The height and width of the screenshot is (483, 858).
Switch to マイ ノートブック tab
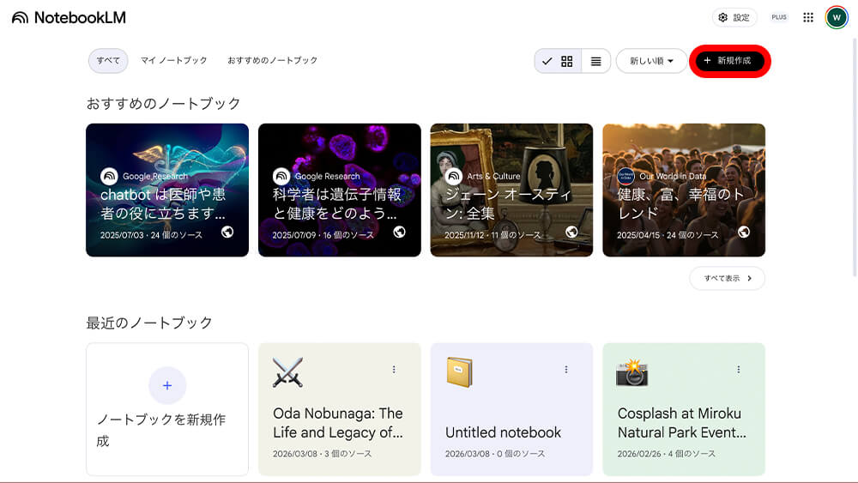174,61
